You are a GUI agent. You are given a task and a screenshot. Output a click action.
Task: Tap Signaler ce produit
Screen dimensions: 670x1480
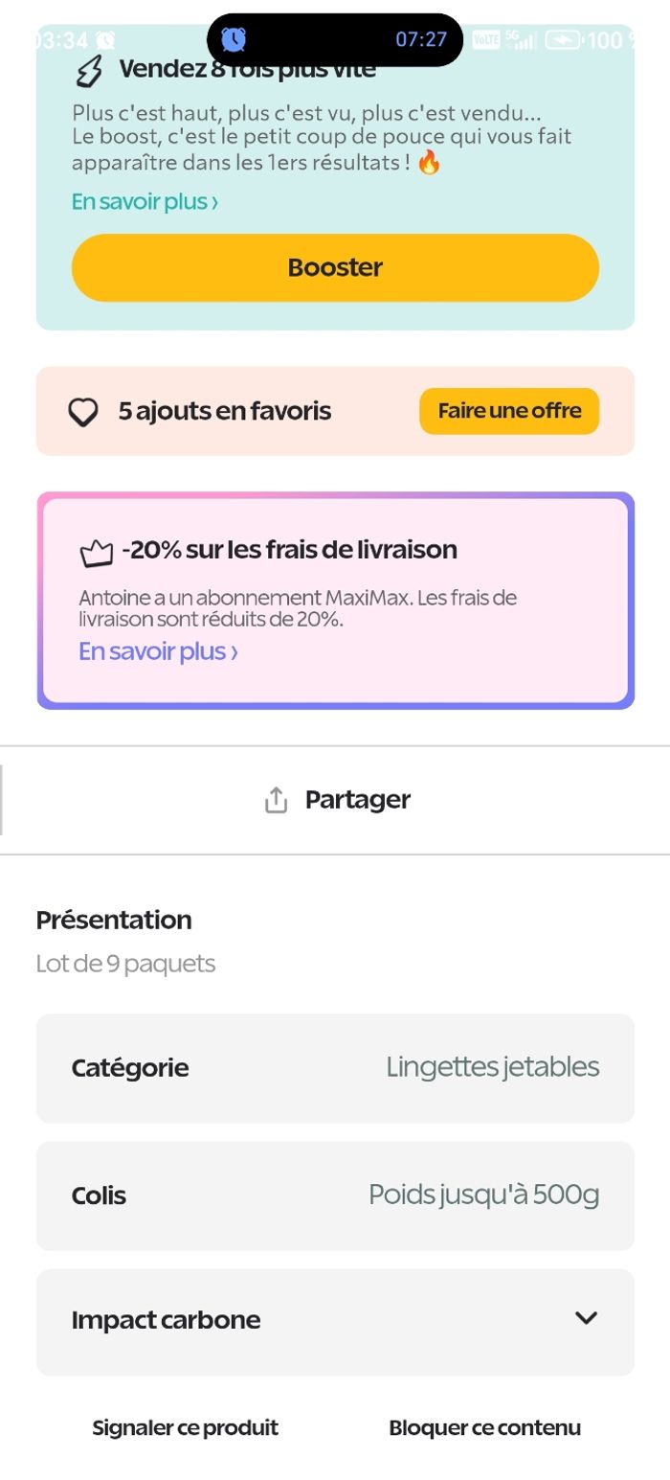tap(185, 1427)
